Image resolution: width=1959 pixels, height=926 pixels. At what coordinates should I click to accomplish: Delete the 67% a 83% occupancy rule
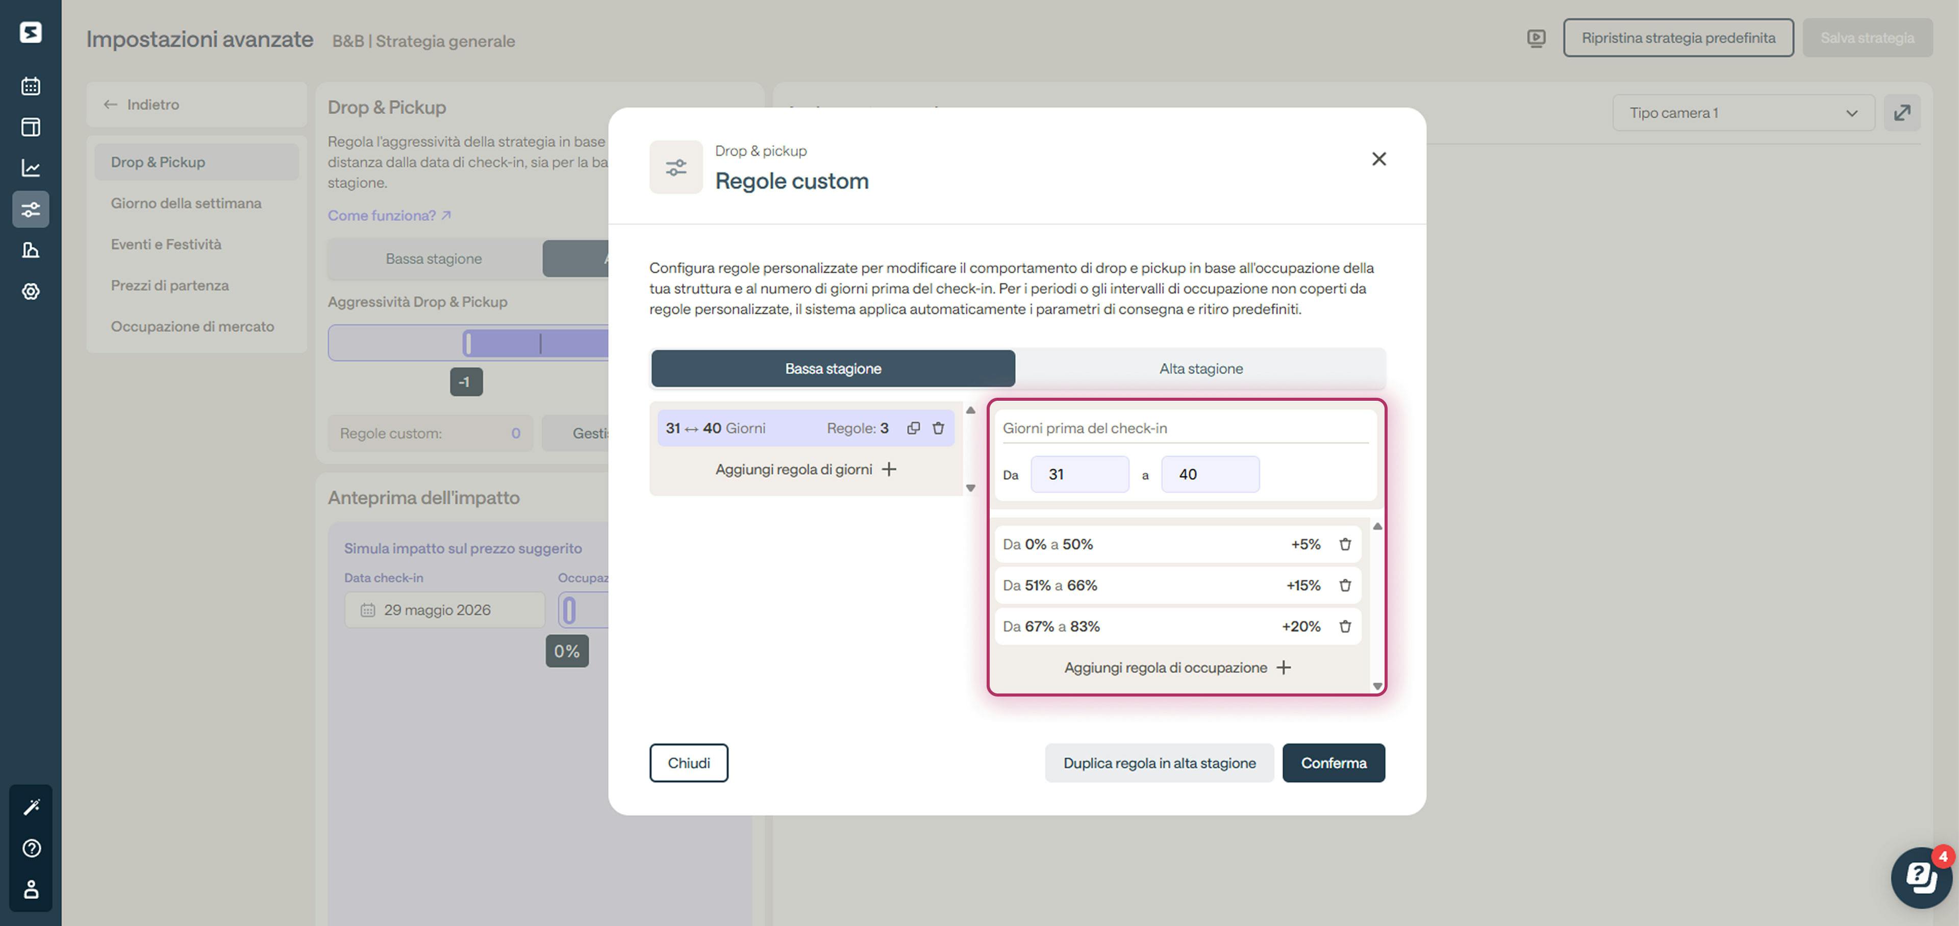[1345, 627]
